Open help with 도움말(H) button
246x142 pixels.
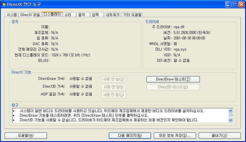pyautogui.click(x=26, y=136)
